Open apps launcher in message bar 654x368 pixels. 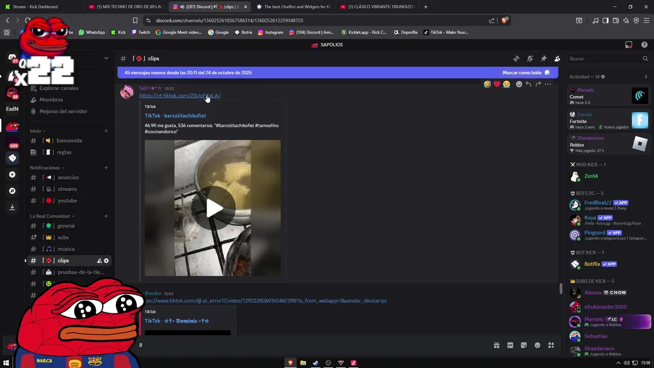tap(551, 345)
